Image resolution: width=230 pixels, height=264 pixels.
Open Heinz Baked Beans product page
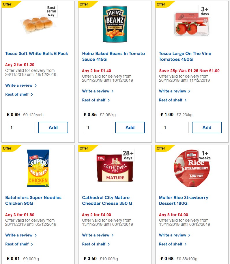[113, 57]
